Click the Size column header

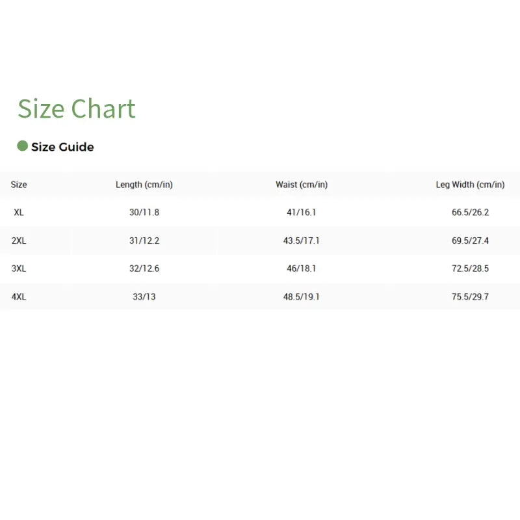coord(19,185)
